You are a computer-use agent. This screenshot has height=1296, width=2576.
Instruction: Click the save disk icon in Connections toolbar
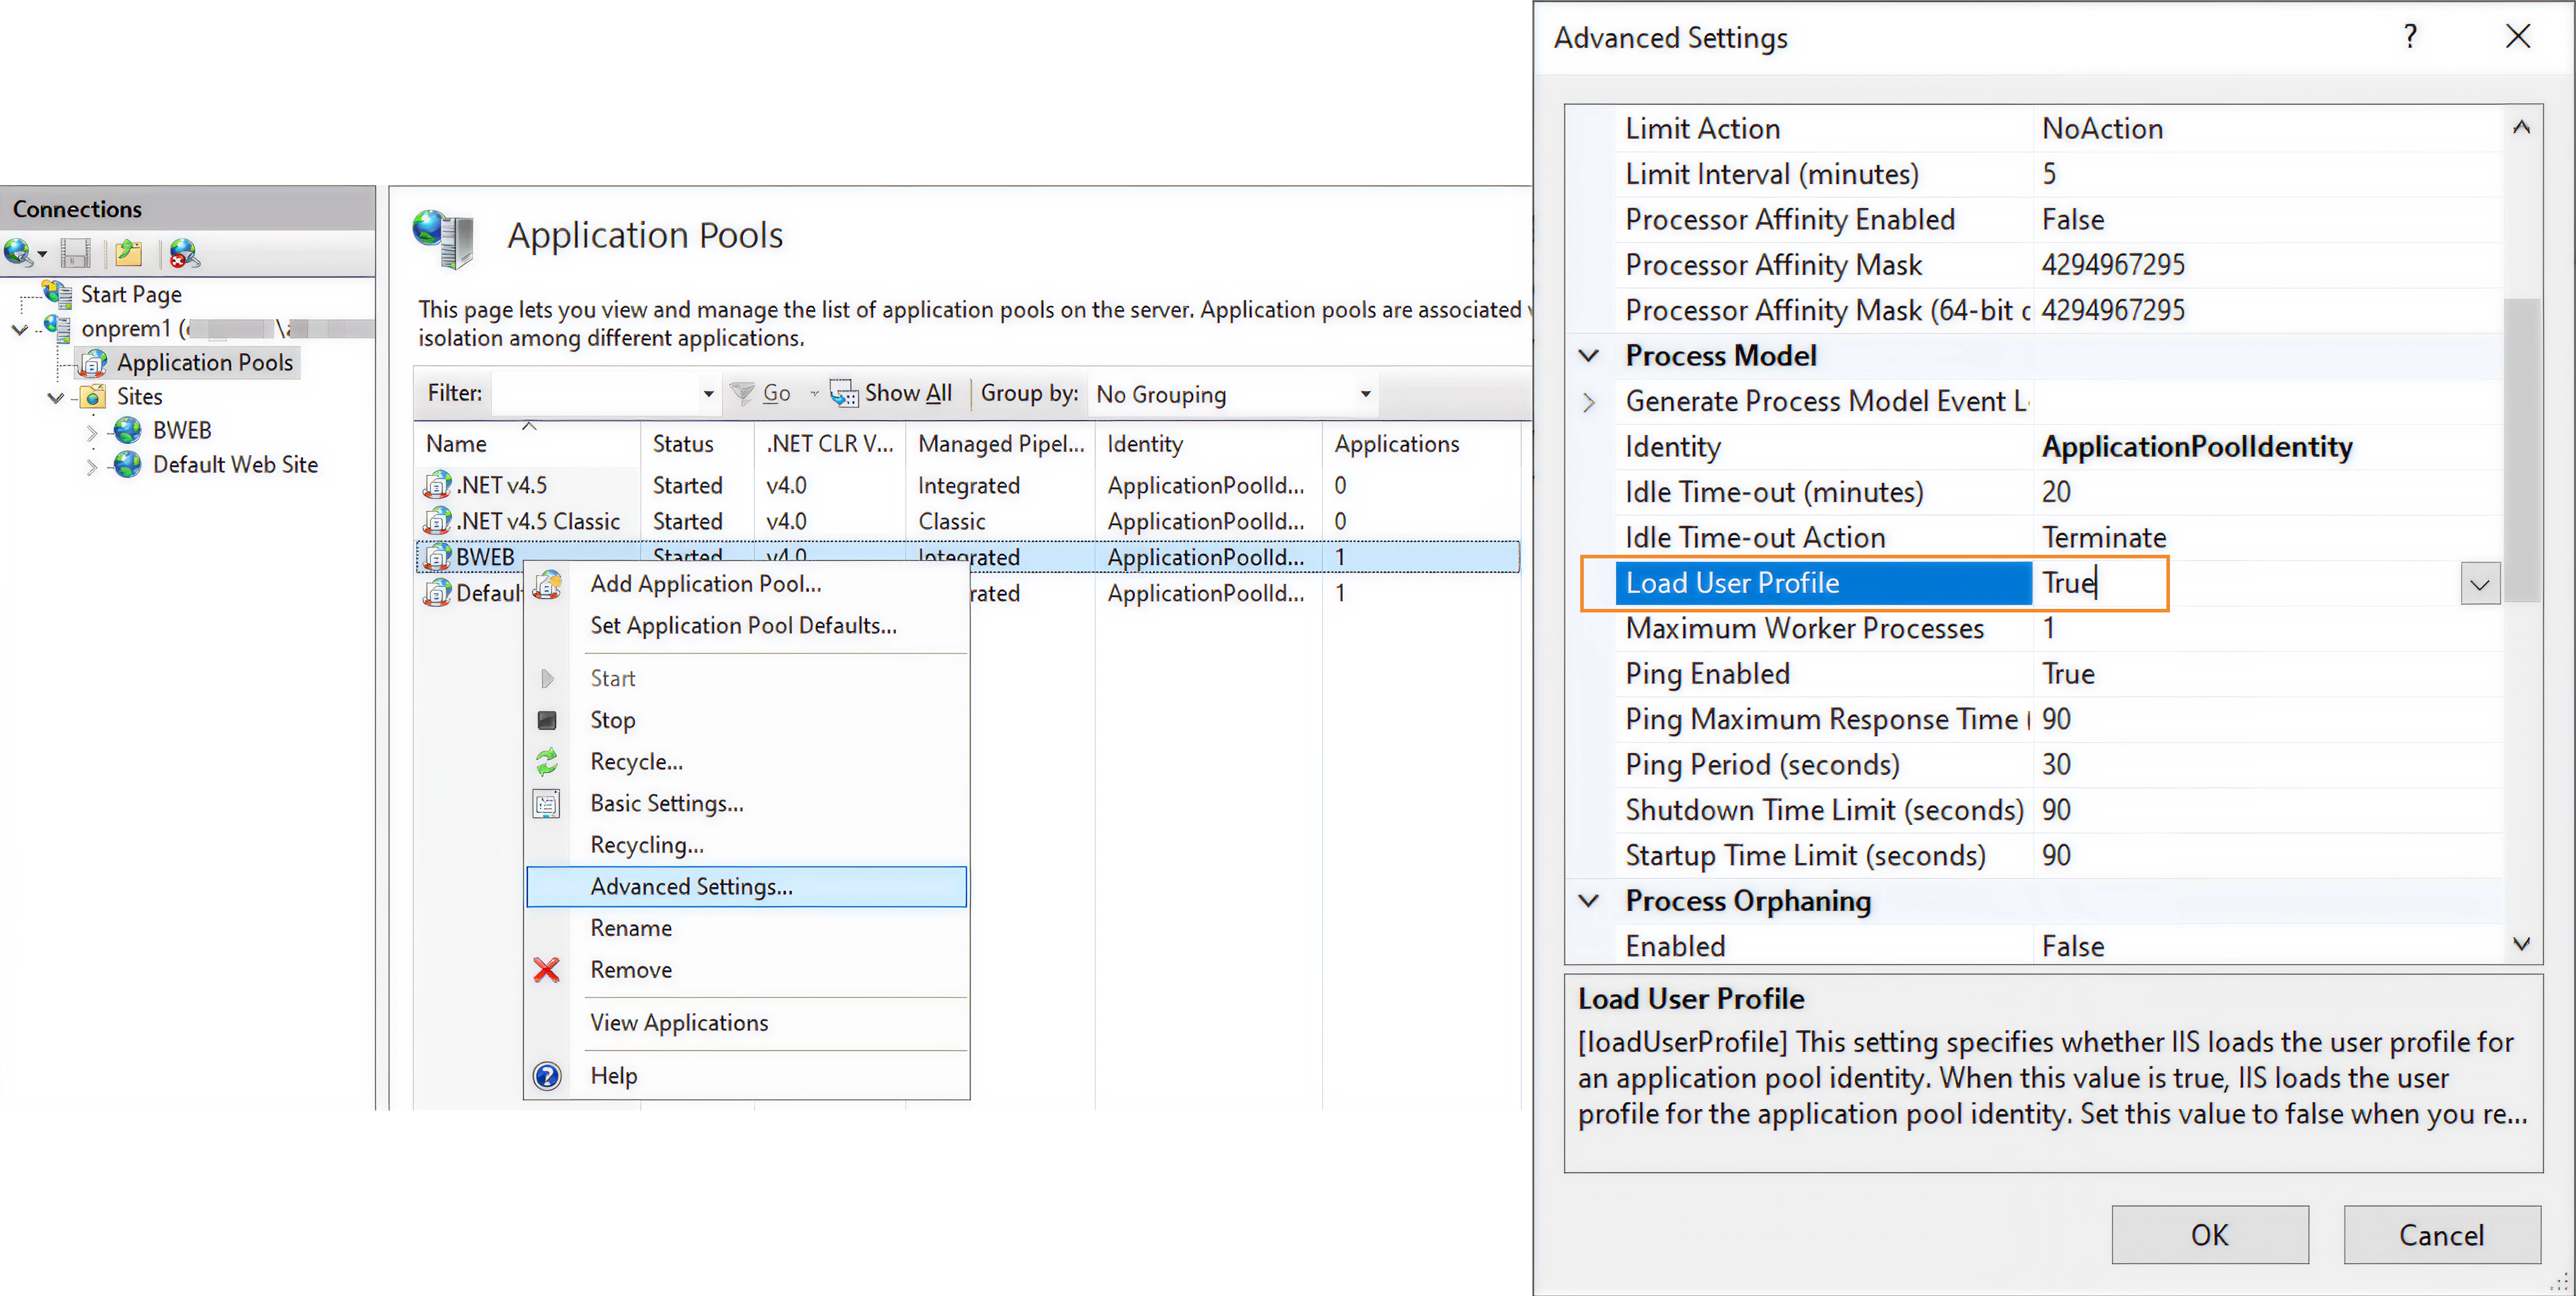75,253
